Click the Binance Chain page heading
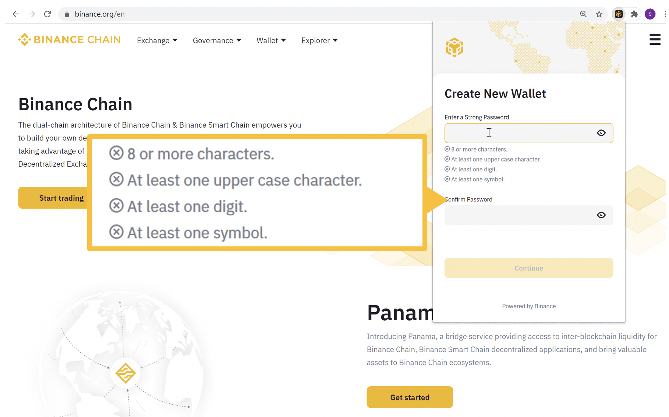The image size is (669, 417). pos(75,104)
